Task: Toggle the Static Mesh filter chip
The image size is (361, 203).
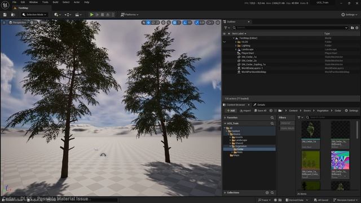Action: [287, 128]
